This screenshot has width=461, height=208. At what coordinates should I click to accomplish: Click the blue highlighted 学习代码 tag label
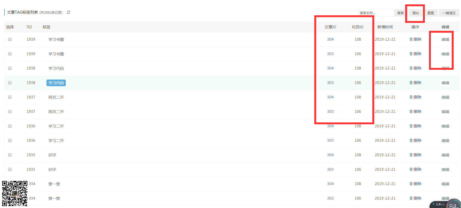56,83
